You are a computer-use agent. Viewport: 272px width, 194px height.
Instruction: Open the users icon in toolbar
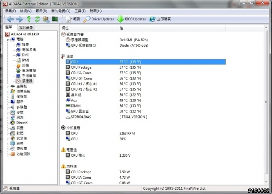click(46, 19)
